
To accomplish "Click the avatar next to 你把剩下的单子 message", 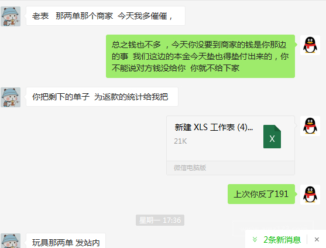I will (11, 97).
